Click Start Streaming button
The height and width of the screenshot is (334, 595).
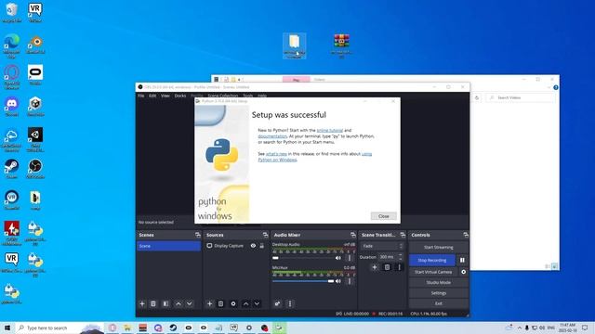438,248
